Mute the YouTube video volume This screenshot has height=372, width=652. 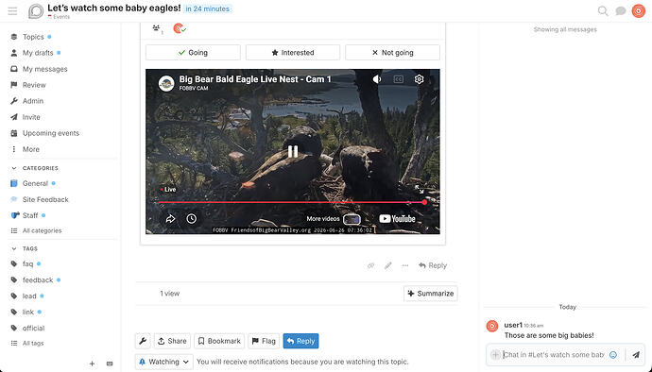click(x=377, y=79)
